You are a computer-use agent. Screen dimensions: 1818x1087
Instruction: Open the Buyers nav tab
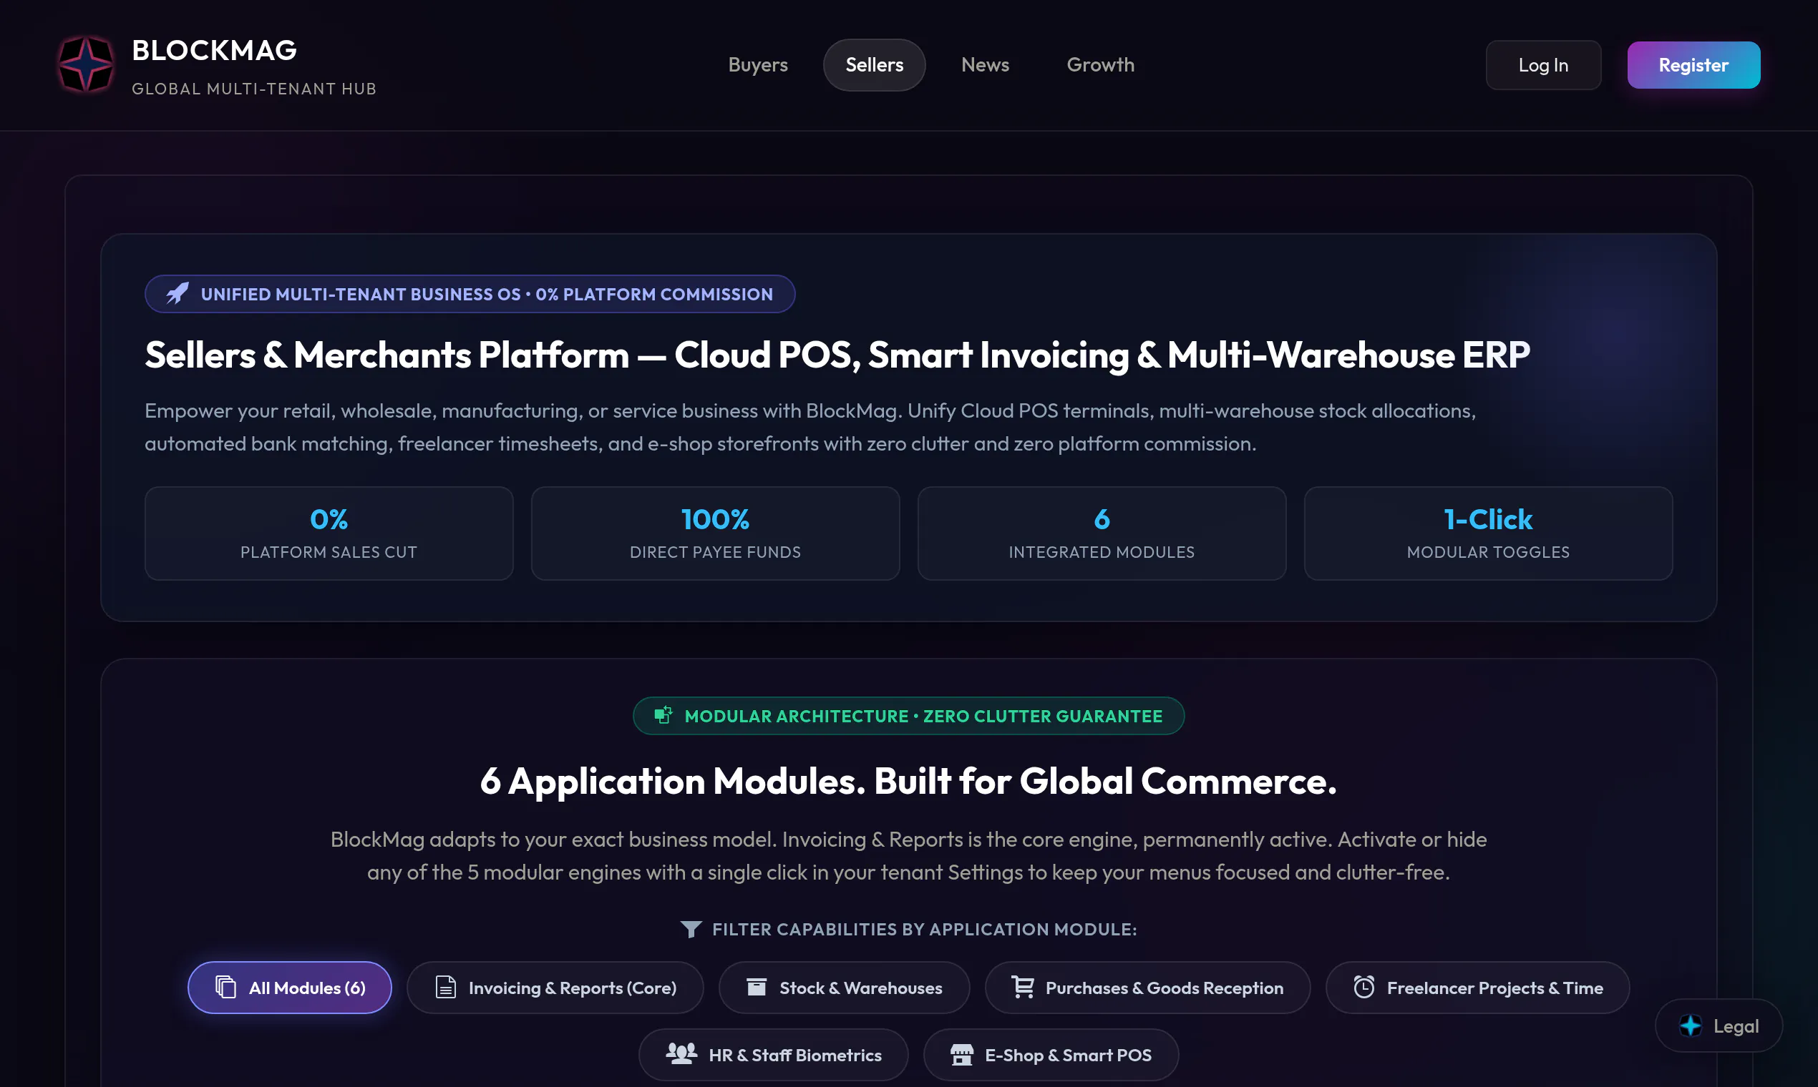[x=758, y=64]
